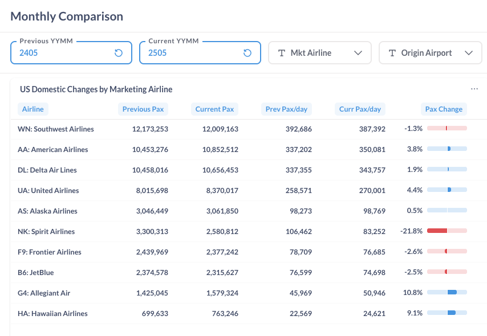Sort by the Curr Pax/day column header

[x=360, y=109]
